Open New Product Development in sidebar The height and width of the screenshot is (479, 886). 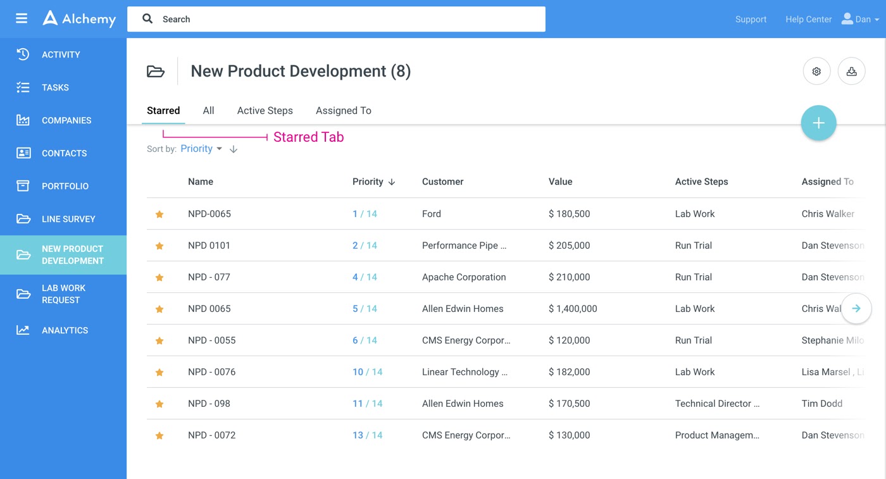point(63,254)
